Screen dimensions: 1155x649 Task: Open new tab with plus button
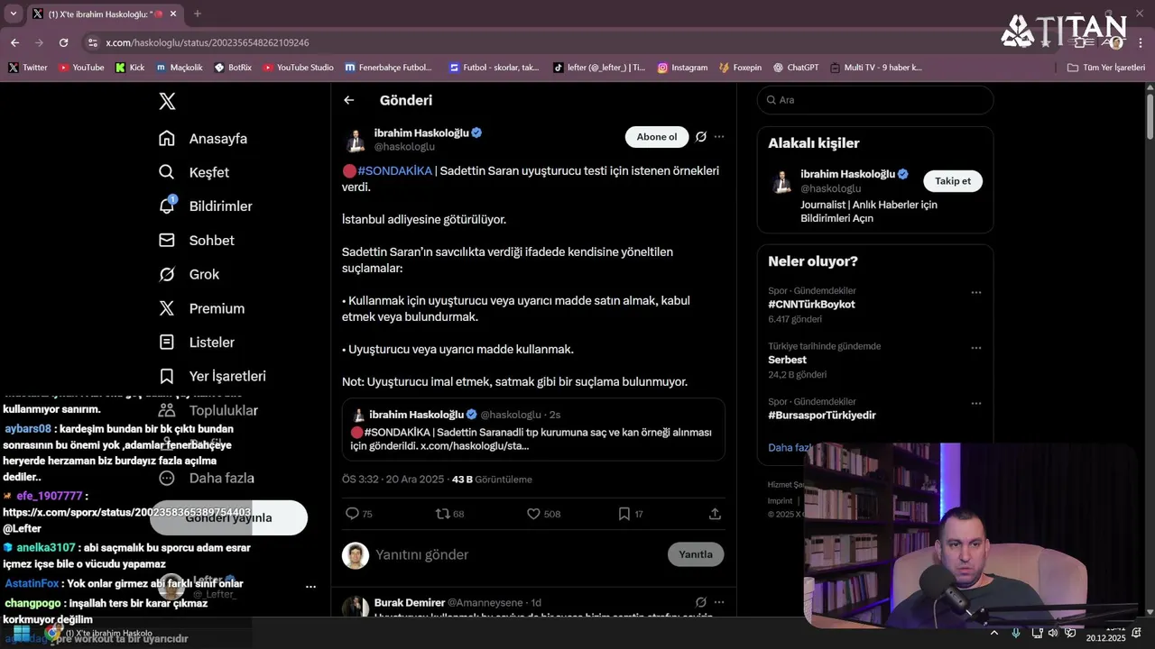pyautogui.click(x=198, y=14)
